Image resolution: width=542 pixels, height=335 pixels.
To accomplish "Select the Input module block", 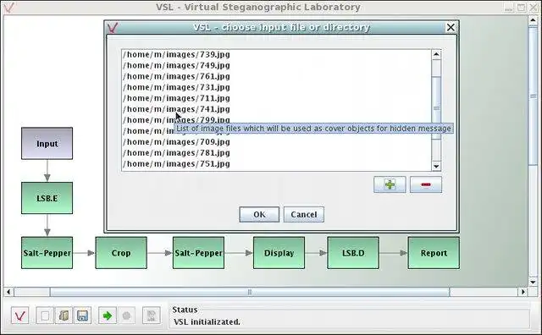I will (x=47, y=143).
